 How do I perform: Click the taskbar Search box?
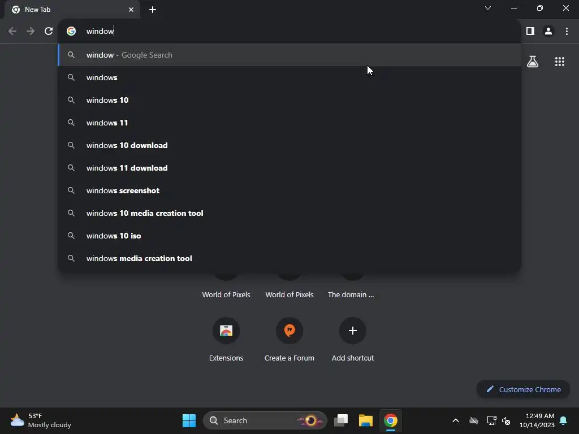pos(265,420)
